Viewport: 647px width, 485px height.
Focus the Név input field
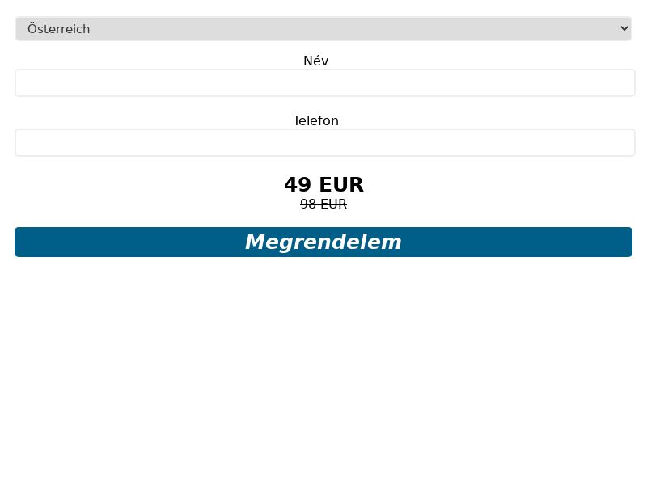point(325,83)
